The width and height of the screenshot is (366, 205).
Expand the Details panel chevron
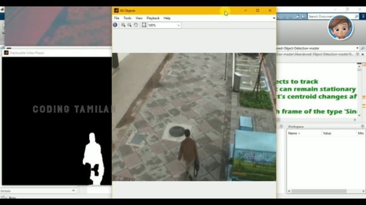74,191
